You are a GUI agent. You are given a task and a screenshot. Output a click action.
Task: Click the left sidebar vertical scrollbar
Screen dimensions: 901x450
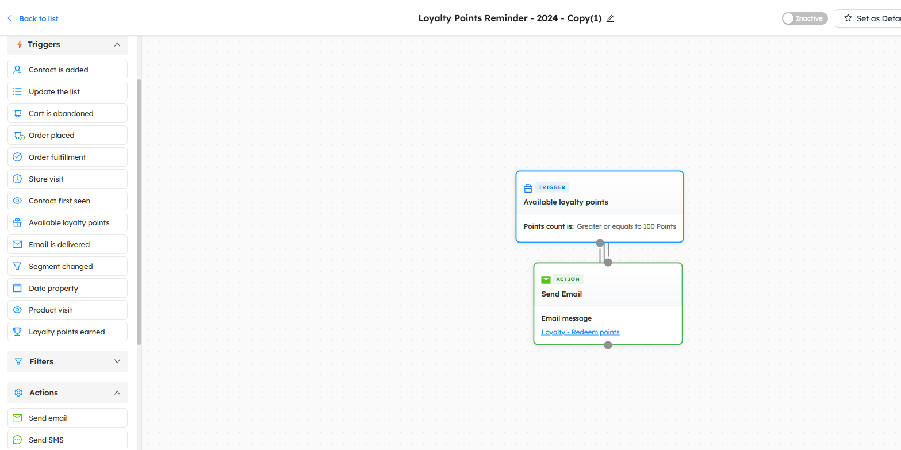(x=139, y=211)
